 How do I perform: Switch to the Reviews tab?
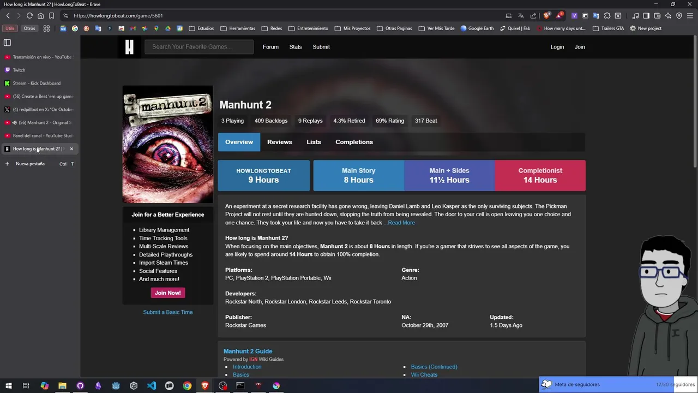(280, 142)
